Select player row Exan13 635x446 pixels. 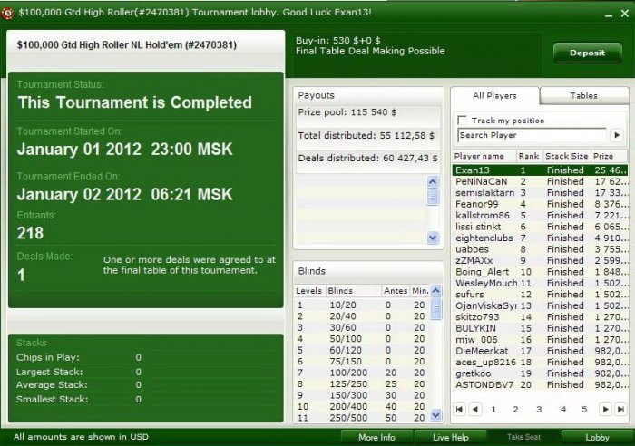tap(540, 170)
